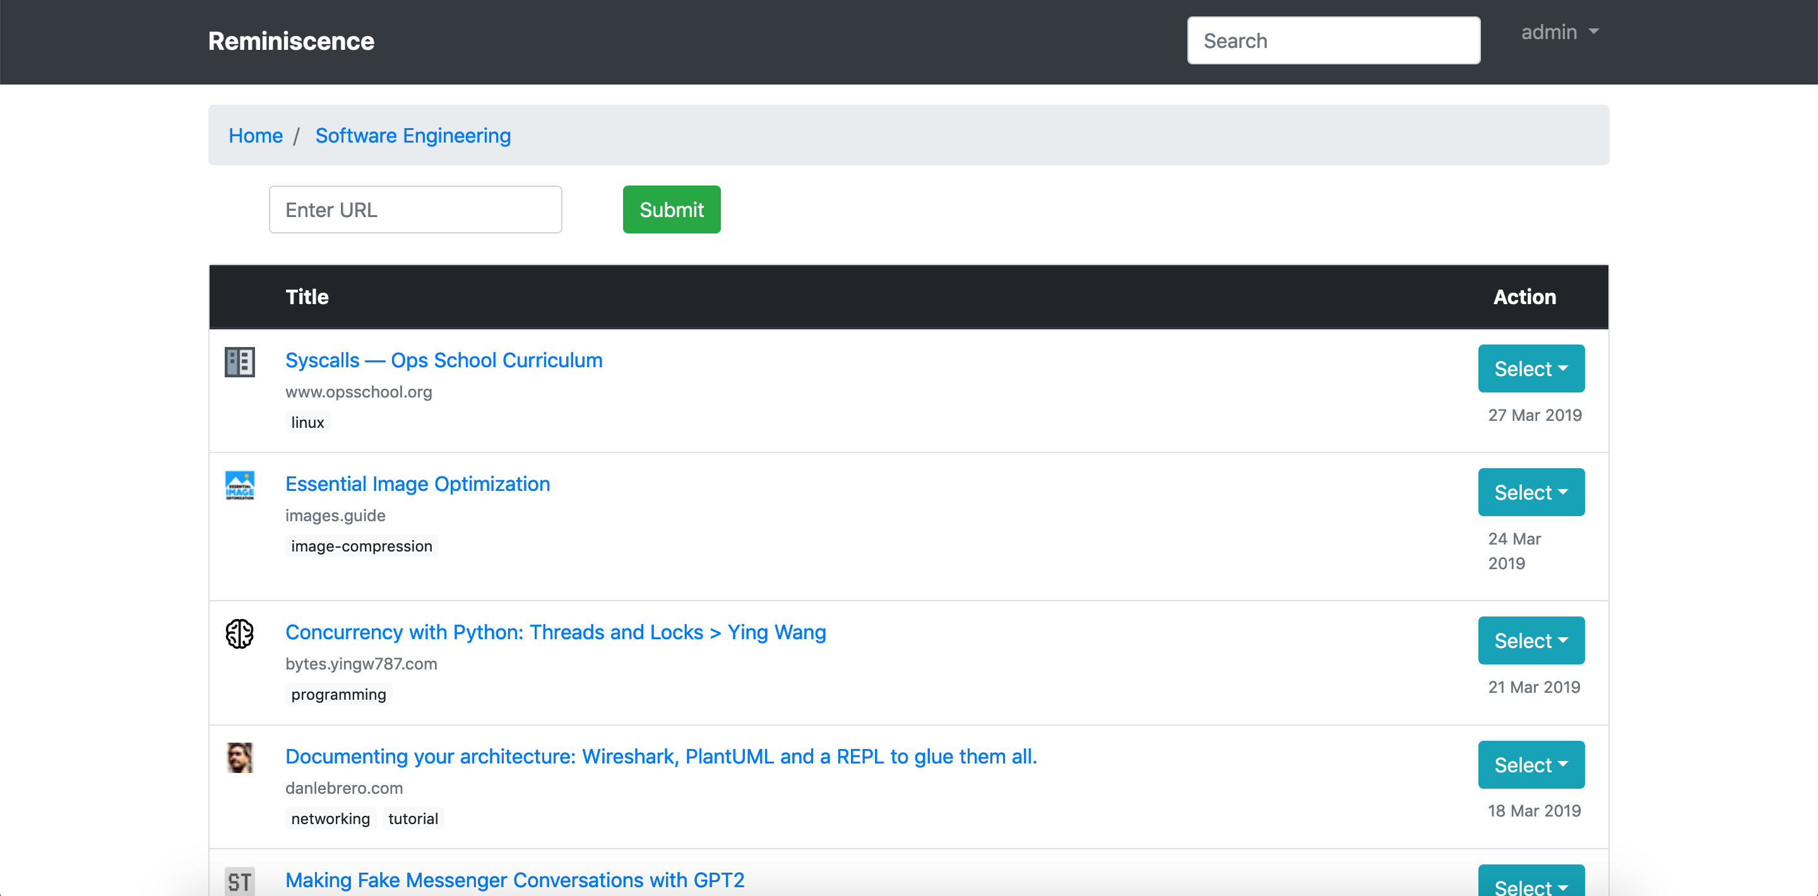Click the tutorial tag

click(413, 818)
